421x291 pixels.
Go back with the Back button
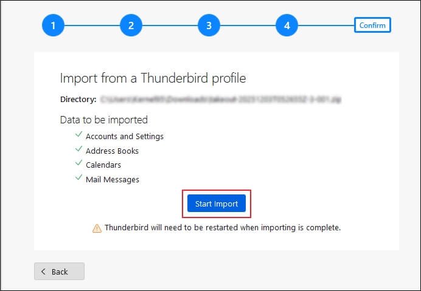[60, 272]
